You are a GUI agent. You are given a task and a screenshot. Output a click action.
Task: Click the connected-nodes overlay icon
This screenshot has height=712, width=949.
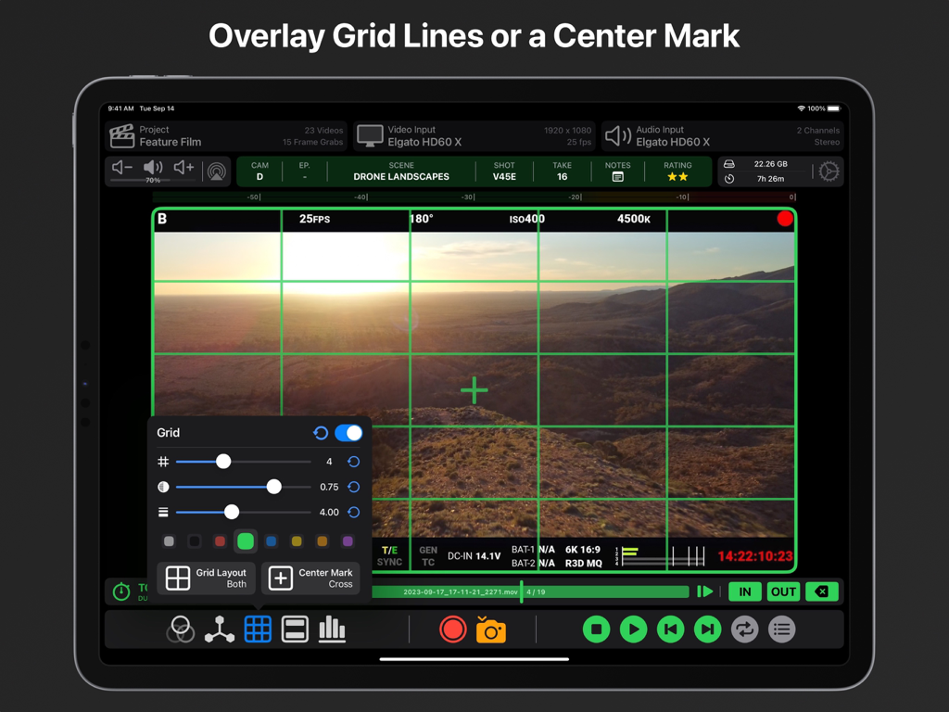(221, 629)
